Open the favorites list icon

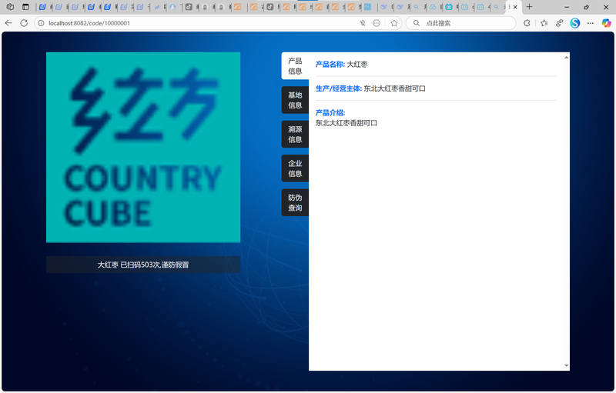pos(544,23)
